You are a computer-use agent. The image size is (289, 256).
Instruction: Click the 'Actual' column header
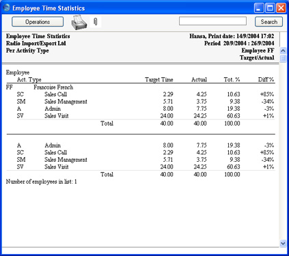(199, 80)
